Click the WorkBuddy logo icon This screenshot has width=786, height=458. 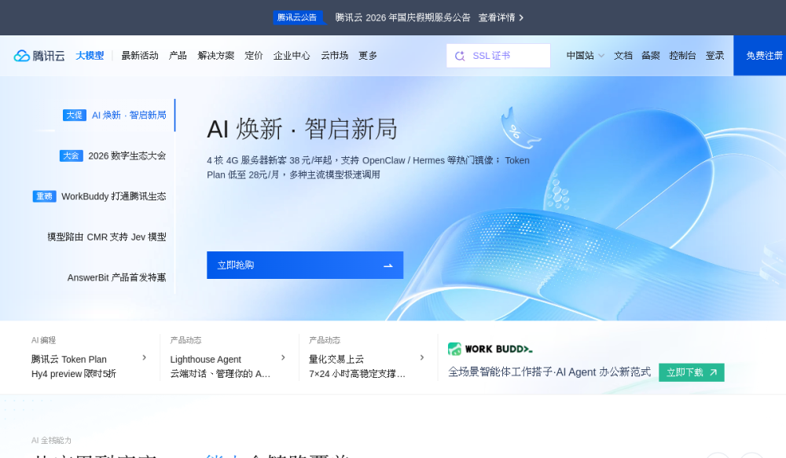454,349
